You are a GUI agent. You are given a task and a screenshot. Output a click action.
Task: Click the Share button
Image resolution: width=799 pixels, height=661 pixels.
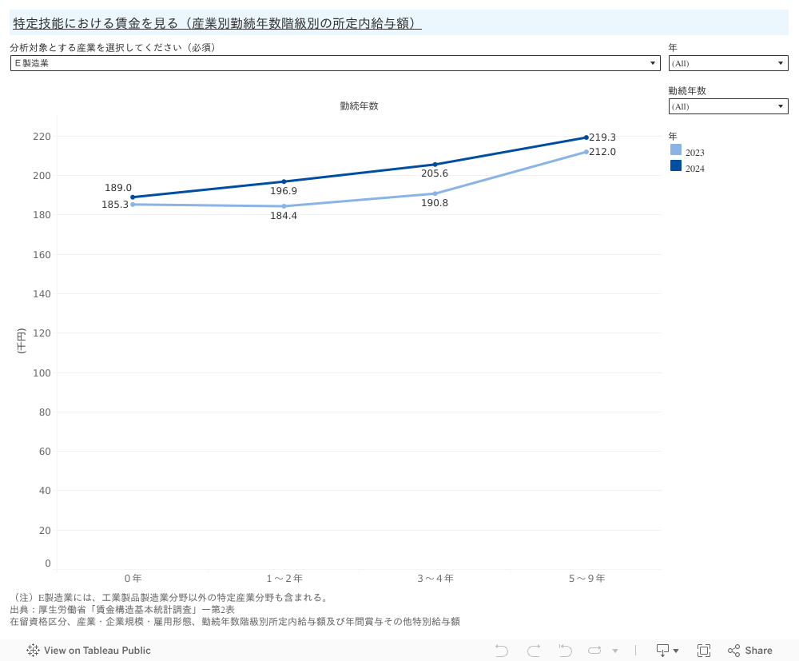tap(749, 650)
